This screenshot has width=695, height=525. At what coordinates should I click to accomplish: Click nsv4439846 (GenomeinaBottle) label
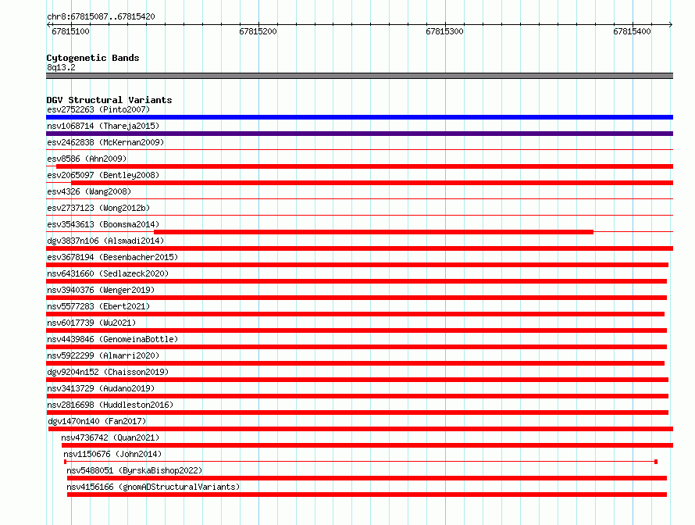(x=112, y=339)
